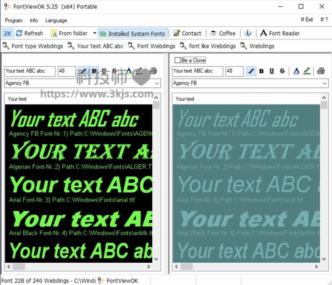Click the Refresh toolbar icon
Viewport: 332px width, 285px height.
(19, 33)
